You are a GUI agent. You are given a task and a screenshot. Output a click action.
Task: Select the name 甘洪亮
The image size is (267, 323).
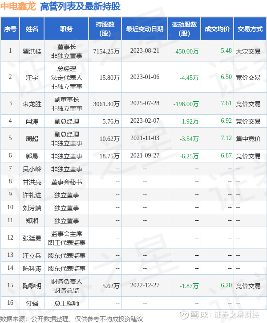pyautogui.click(x=32, y=182)
